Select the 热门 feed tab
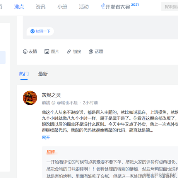This screenshot has width=178, height=178. tap(24, 74)
